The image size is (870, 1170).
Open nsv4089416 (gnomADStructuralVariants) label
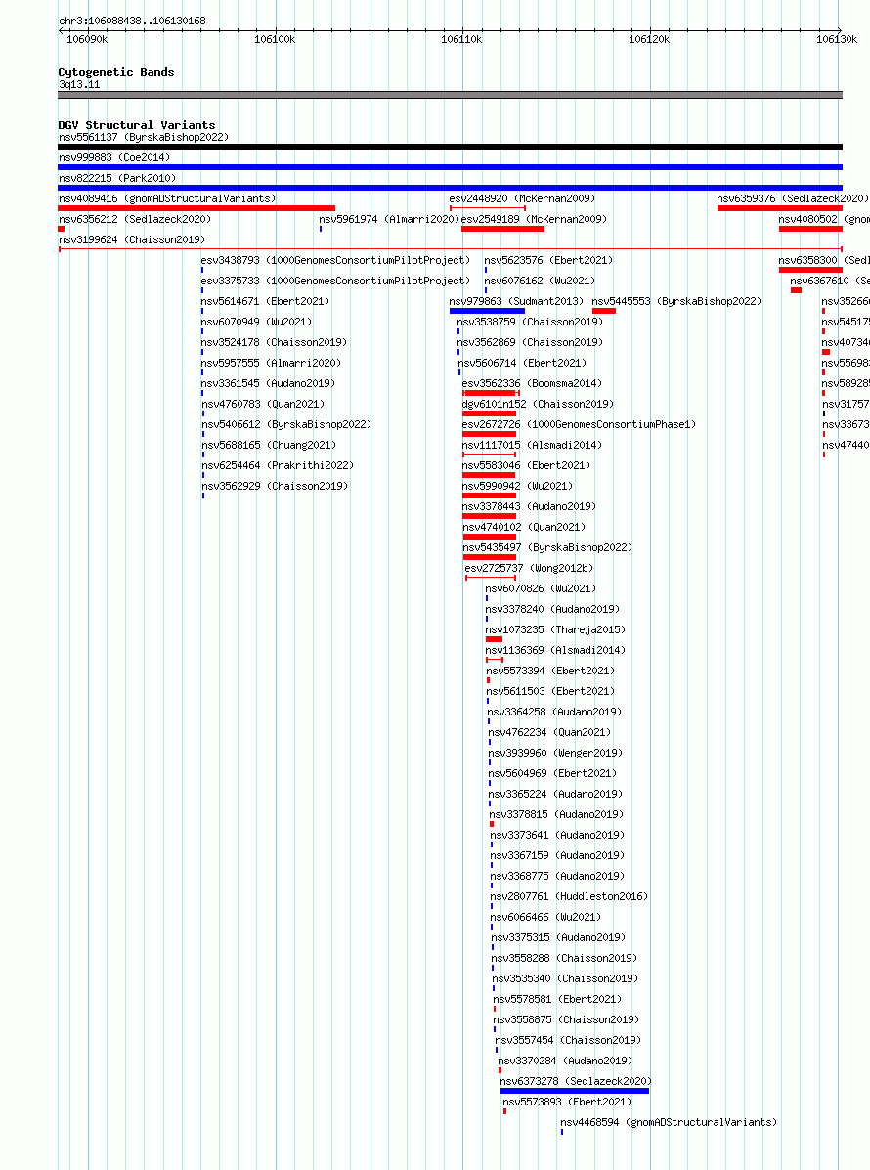point(167,198)
